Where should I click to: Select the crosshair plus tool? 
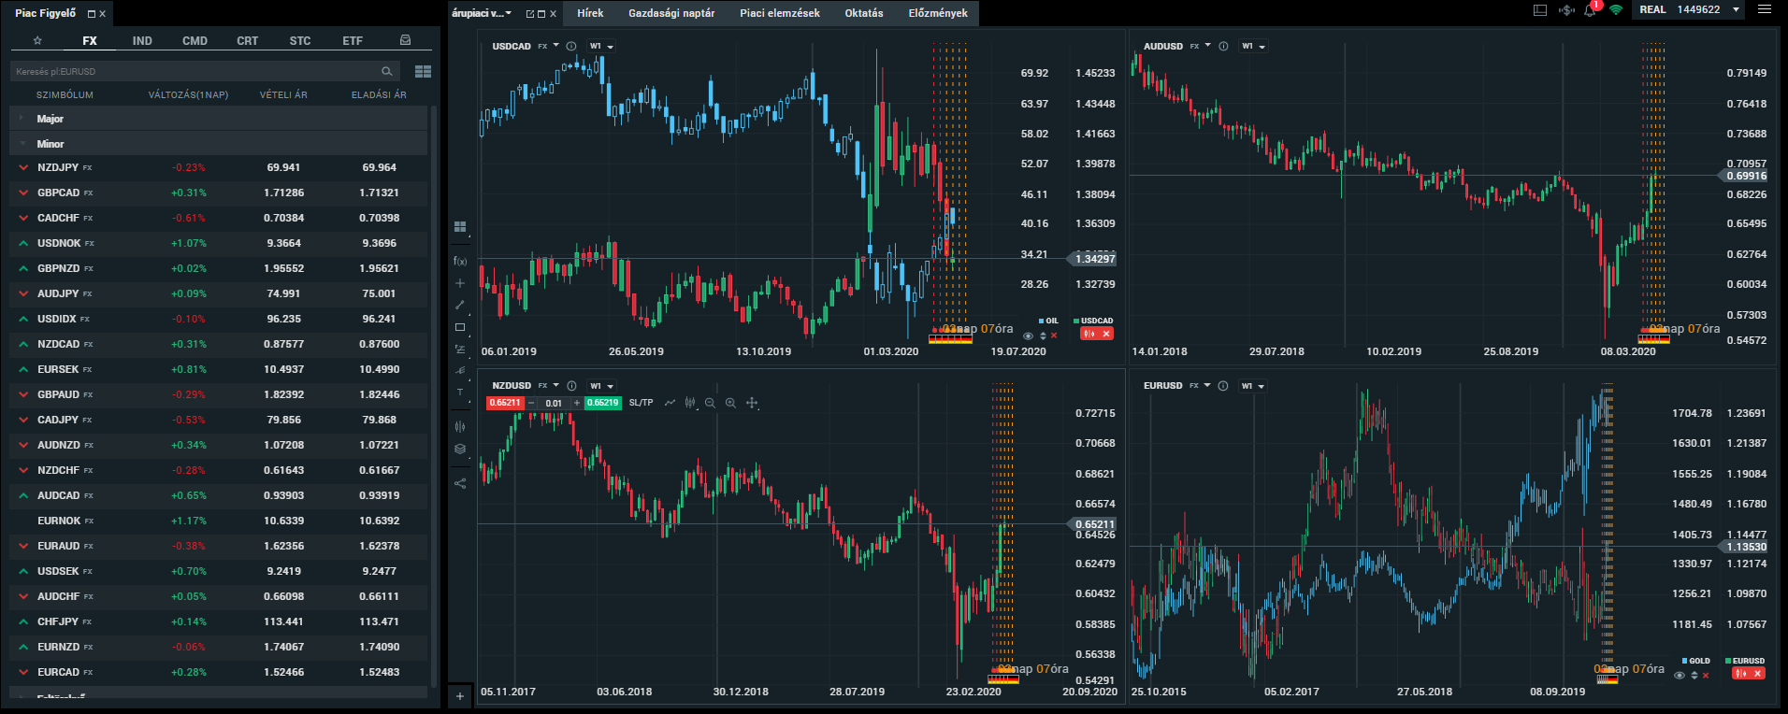[x=460, y=283]
